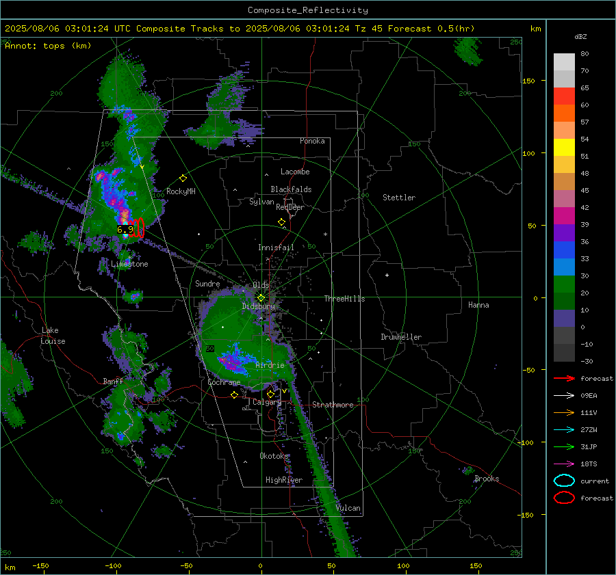Click the Lake Louise label
This screenshot has height=575, width=616.
point(53,336)
